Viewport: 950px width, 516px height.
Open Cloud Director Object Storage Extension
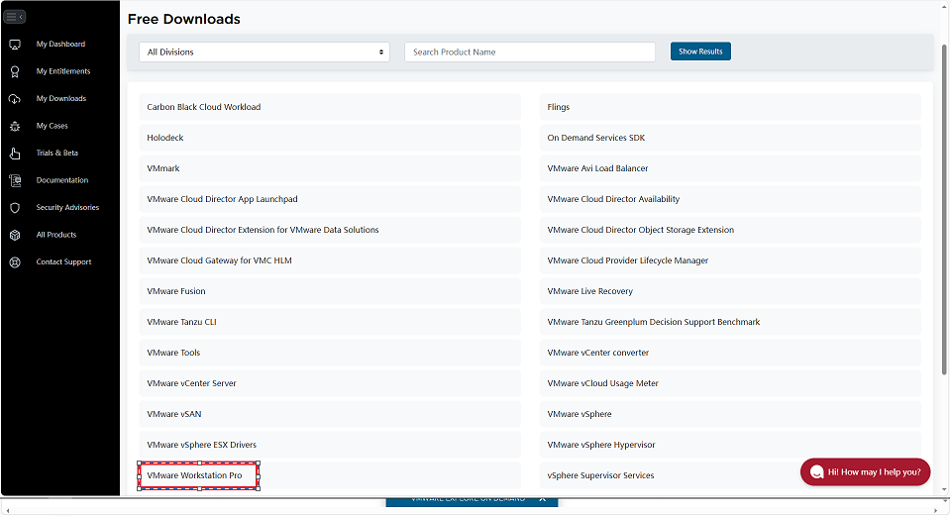click(730, 230)
